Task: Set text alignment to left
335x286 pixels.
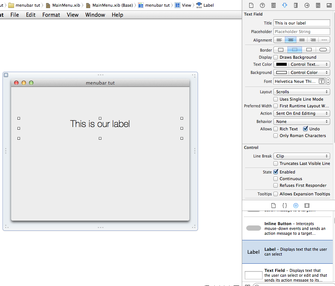Action: tap(280, 40)
